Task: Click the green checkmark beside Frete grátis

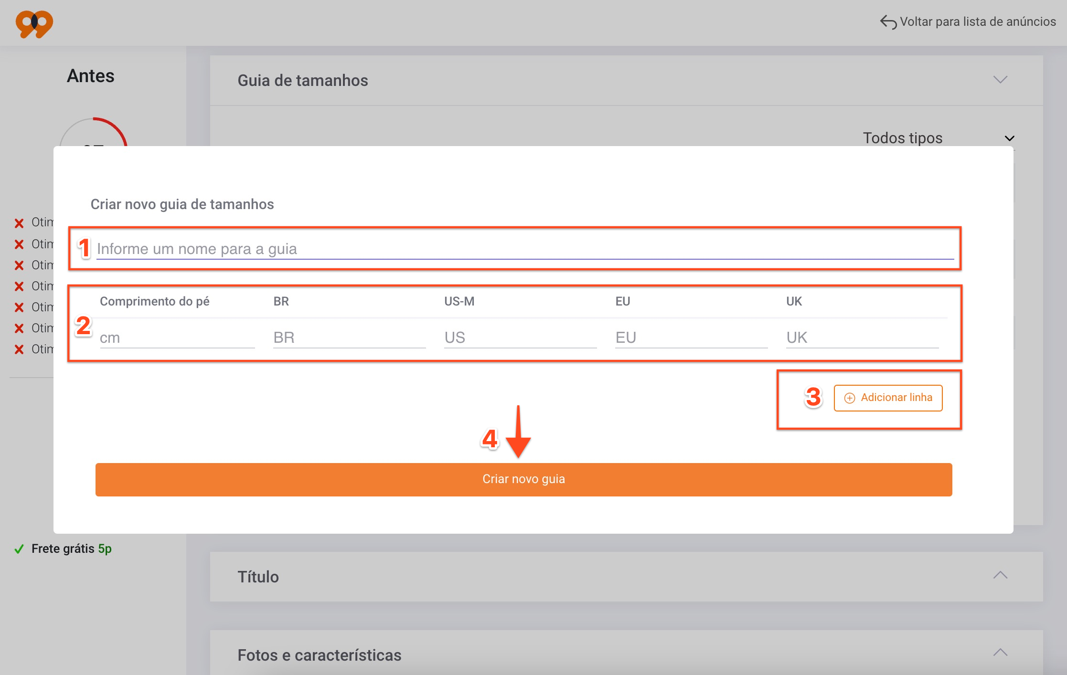Action: point(19,549)
